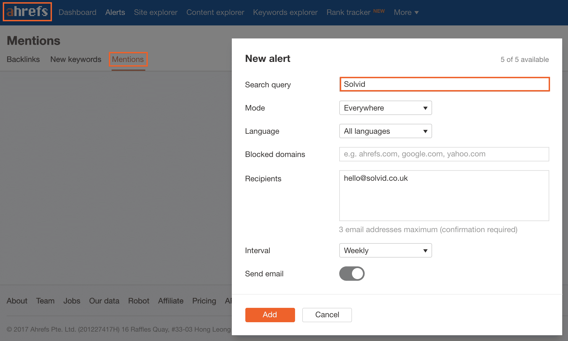Open Site explorer
The width and height of the screenshot is (568, 341).
click(156, 12)
